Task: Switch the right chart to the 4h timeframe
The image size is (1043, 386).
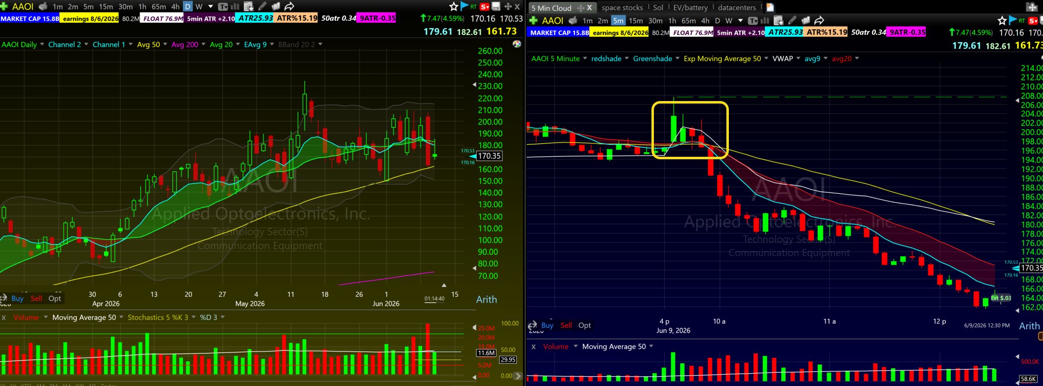Action: coord(705,20)
